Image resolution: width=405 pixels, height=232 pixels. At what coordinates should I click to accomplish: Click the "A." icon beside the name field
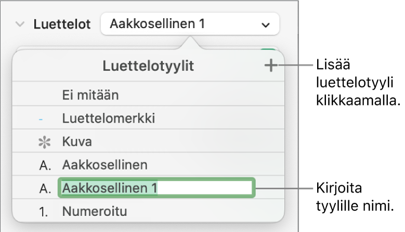(x=44, y=188)
